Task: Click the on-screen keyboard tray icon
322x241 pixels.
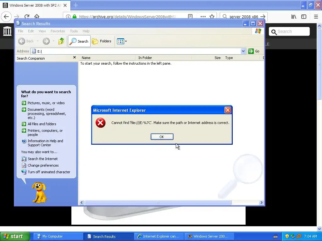Action: (x=275, y=237)
